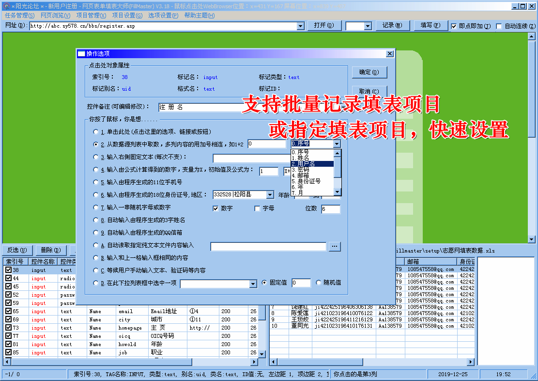The height and width of the screenshot is (381, 538).
Task: Enable the 字母 letters checkbox
Action: [x=257, y=208]
